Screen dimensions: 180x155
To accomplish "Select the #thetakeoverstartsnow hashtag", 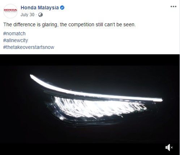I will [x=29, y=47].
